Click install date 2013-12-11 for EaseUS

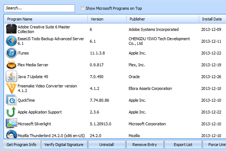(x=211, y=41)
